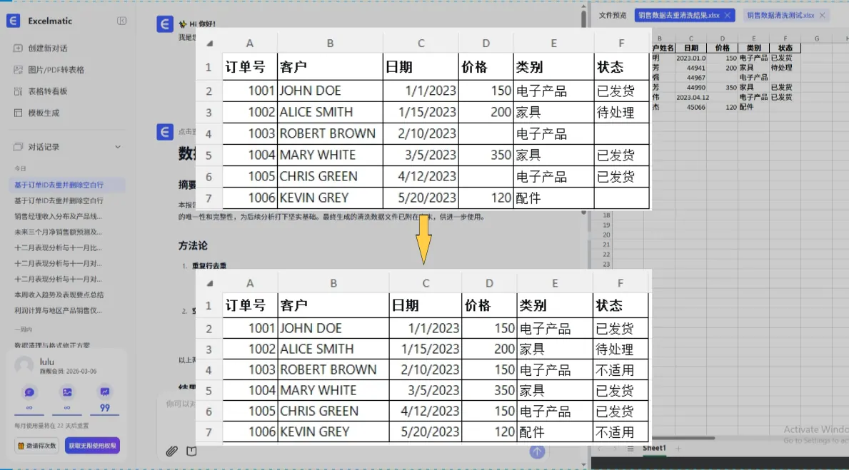Screen dimensions: 849x470
Task: Click the paperclip attach file icon
Action: coord(171,451)
